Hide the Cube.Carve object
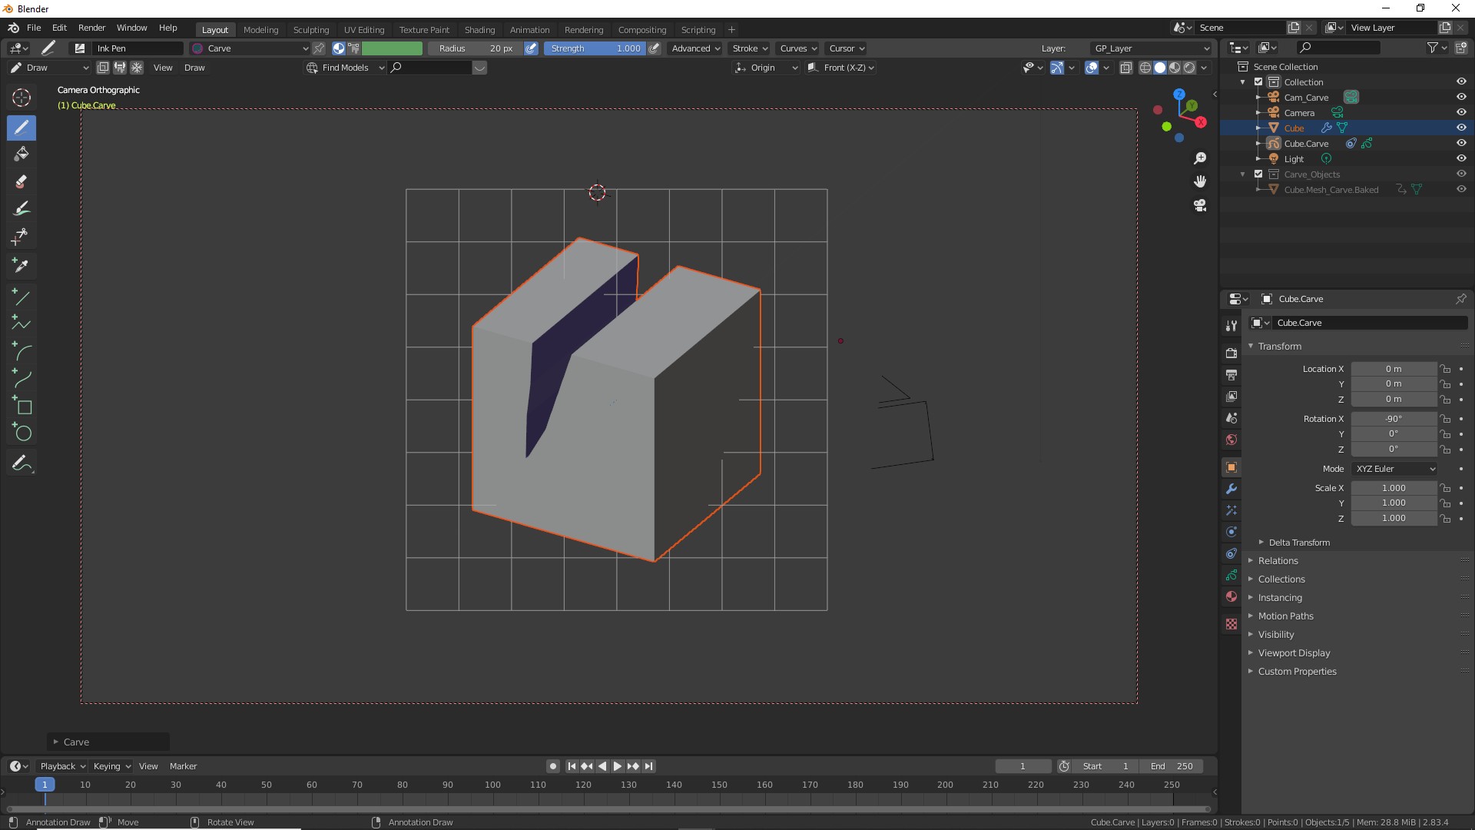Viewport: 1475px width, 830px height. [x=1462, y=143]
